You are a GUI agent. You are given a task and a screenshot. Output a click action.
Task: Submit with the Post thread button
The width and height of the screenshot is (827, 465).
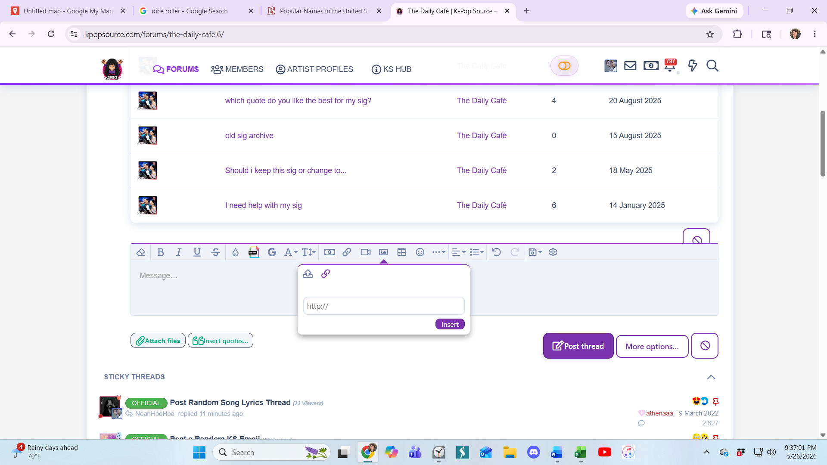click(x=578, y=346)
